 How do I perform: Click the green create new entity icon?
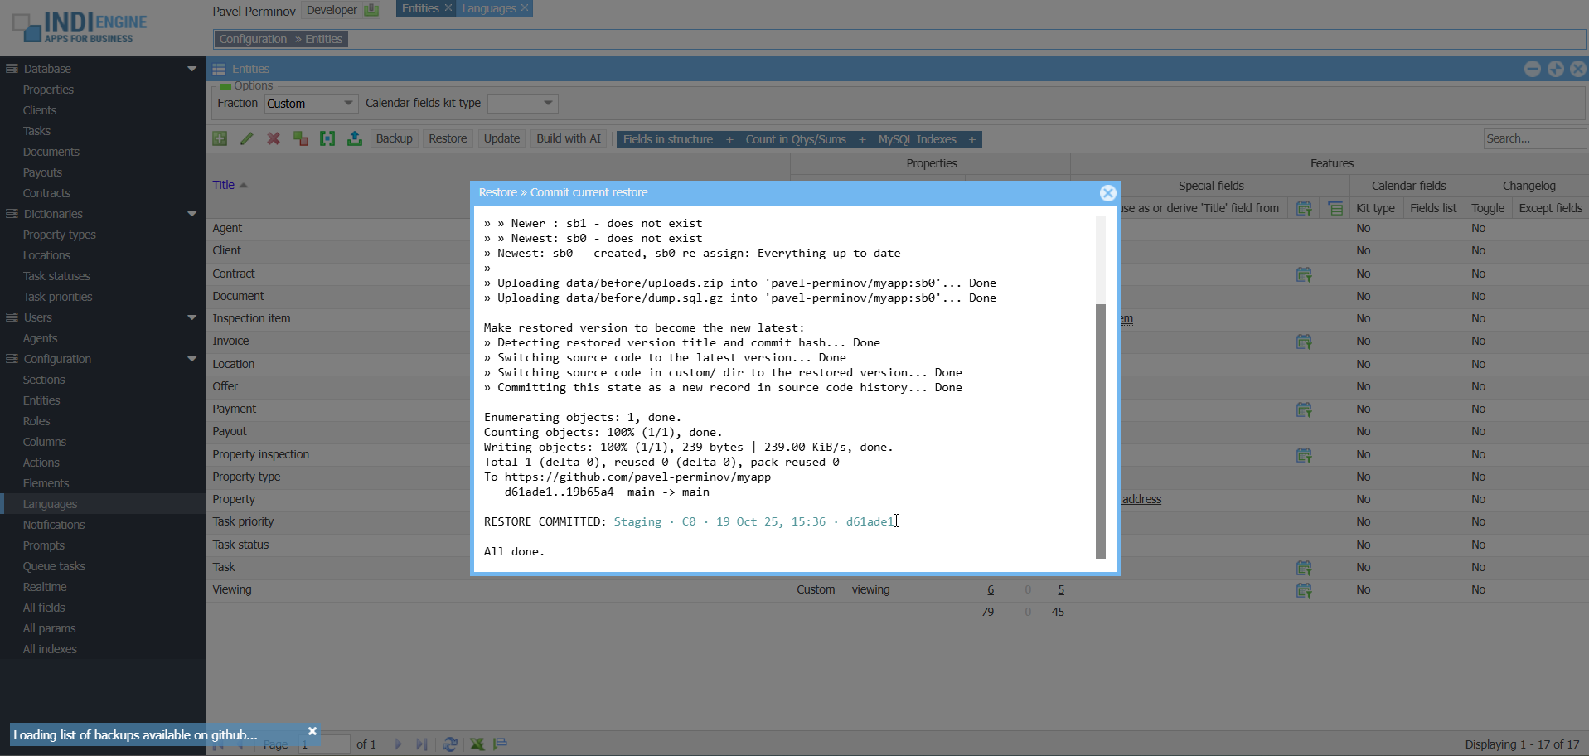pos(220,138)
